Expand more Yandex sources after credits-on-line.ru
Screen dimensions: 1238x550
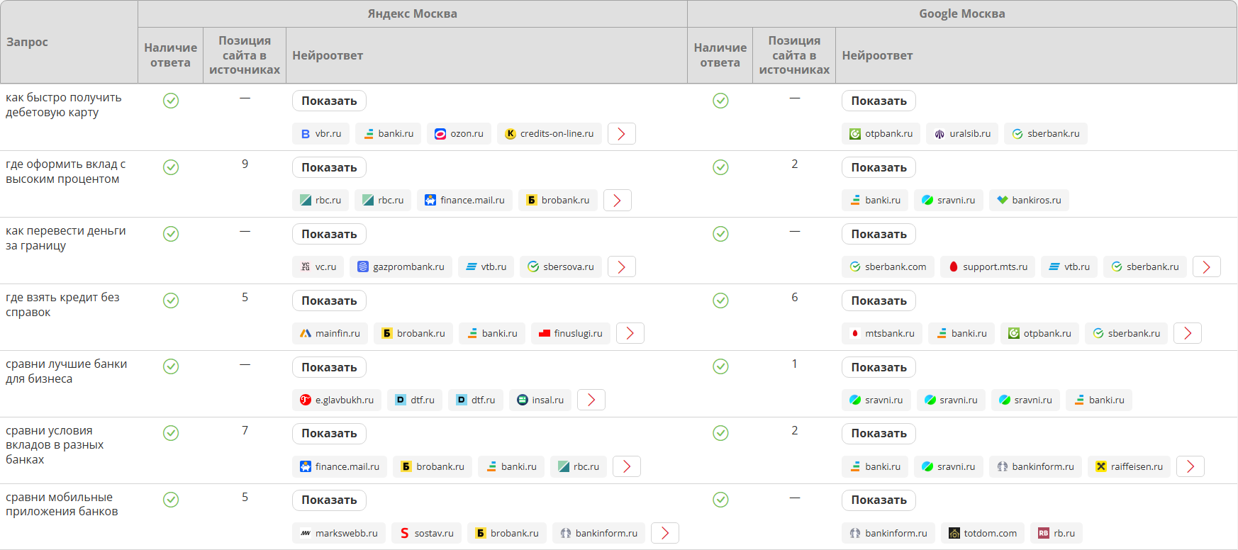[621, 134]
